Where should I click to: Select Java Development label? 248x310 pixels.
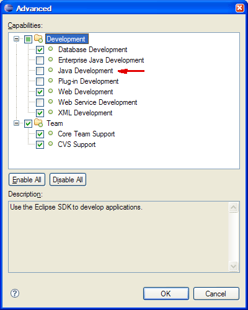(x=86, y=71)
